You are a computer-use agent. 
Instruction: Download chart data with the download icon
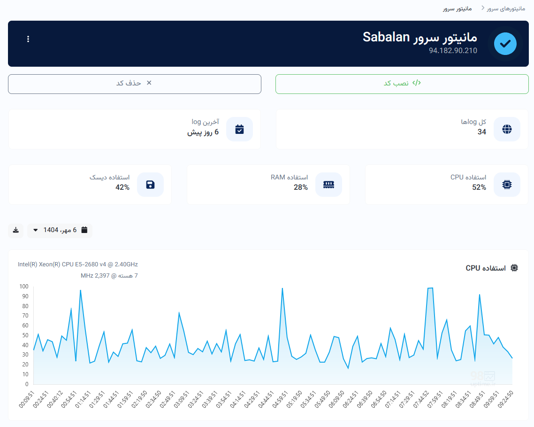(x=16, y=230)
